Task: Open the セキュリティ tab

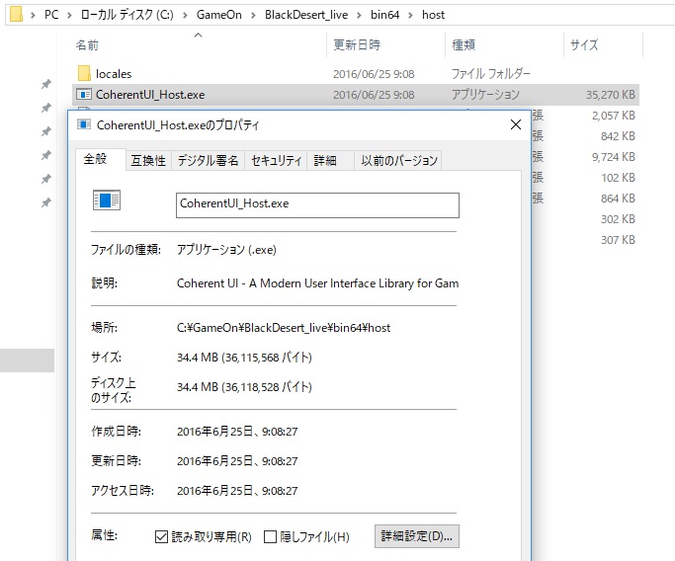Action: 276,161
